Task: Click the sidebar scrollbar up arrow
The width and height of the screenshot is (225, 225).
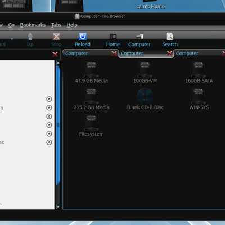Action: tap(58, 63)
